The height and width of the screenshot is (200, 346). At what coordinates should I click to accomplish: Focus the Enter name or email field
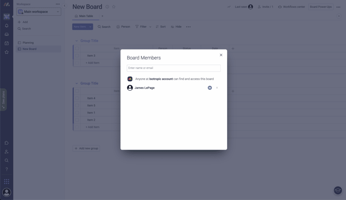point(174,68)
